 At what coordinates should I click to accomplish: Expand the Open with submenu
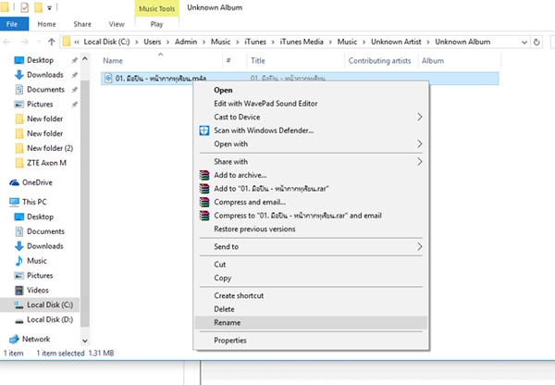click(419, 143)
